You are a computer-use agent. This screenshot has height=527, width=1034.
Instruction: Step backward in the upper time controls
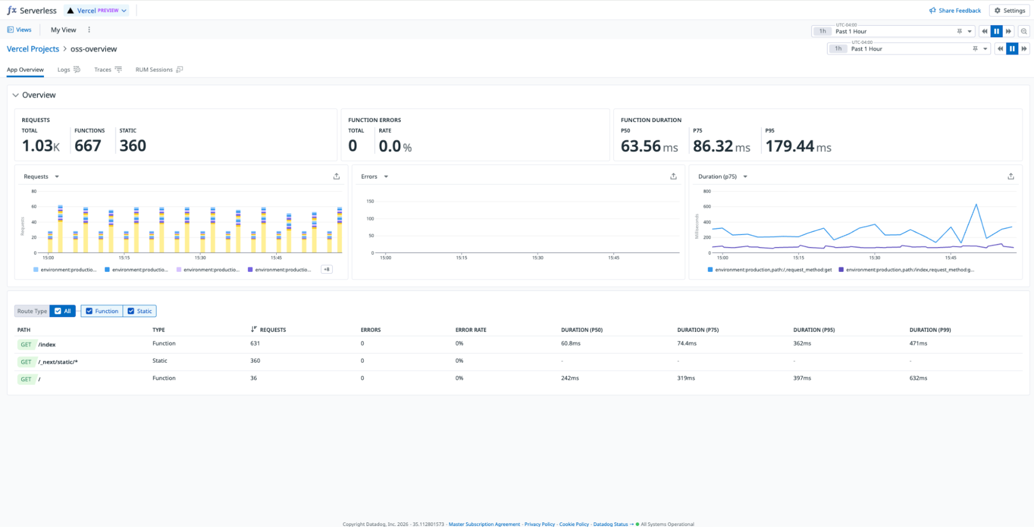coord(984,32)
